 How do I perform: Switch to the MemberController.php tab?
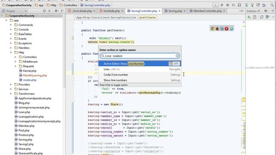pos(207,11)
